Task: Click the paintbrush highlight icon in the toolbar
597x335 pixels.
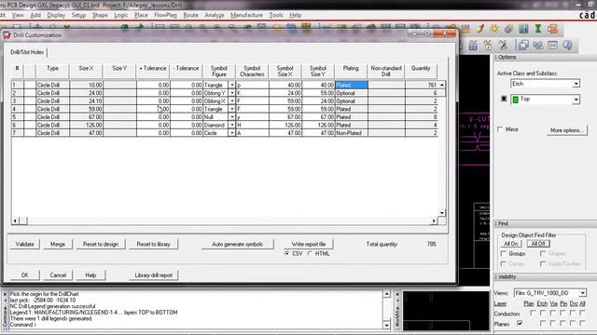Action: point(480,29)
